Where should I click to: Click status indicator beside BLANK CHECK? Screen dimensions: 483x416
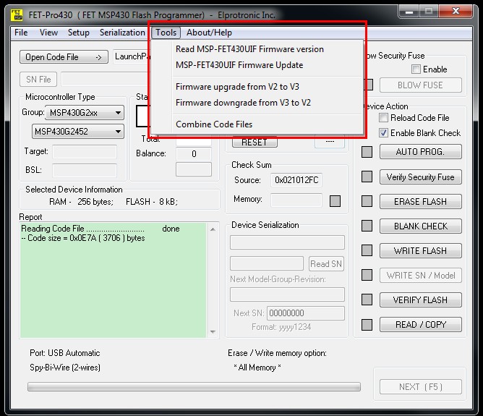pyautogui.click(x=367, y=226)
